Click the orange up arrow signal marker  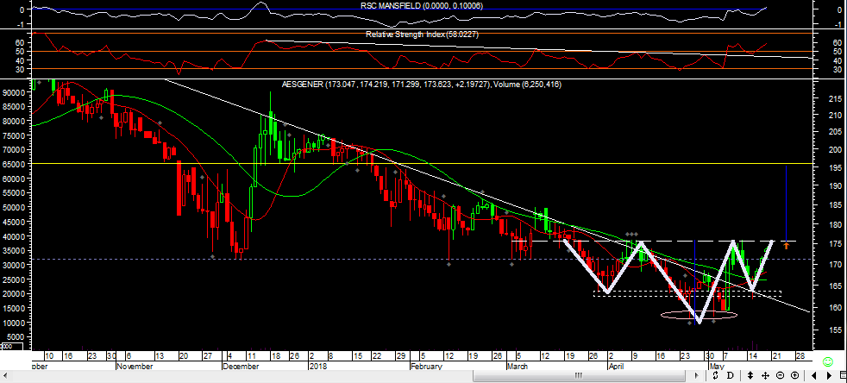[786, 246]
